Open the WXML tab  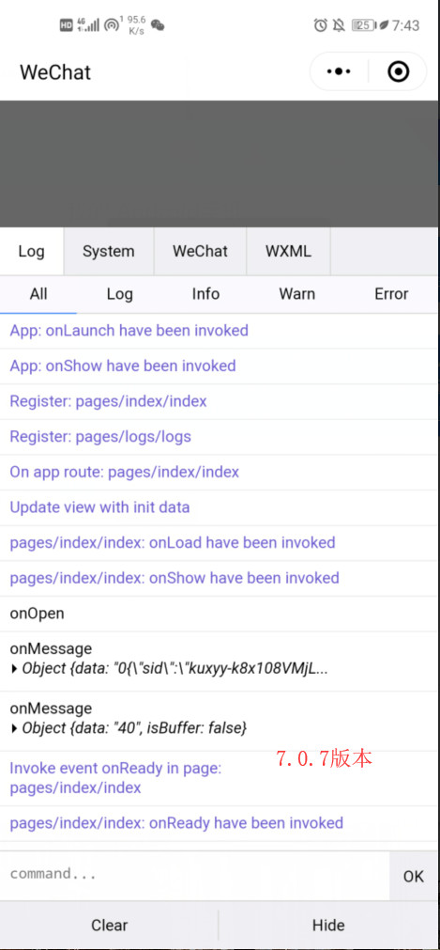pos(288,251)
